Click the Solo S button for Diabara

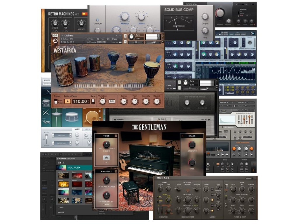pos(125,35)
